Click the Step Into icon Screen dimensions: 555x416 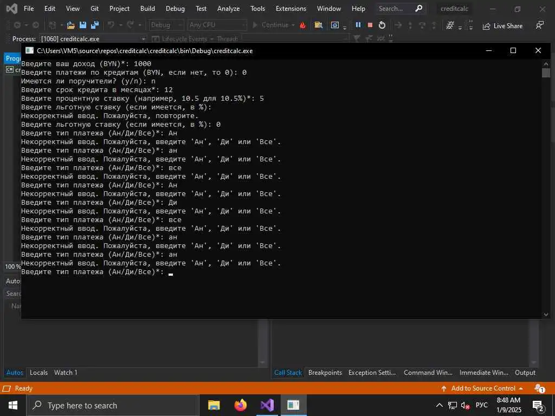pyautogui.click(x=410, y=25)
